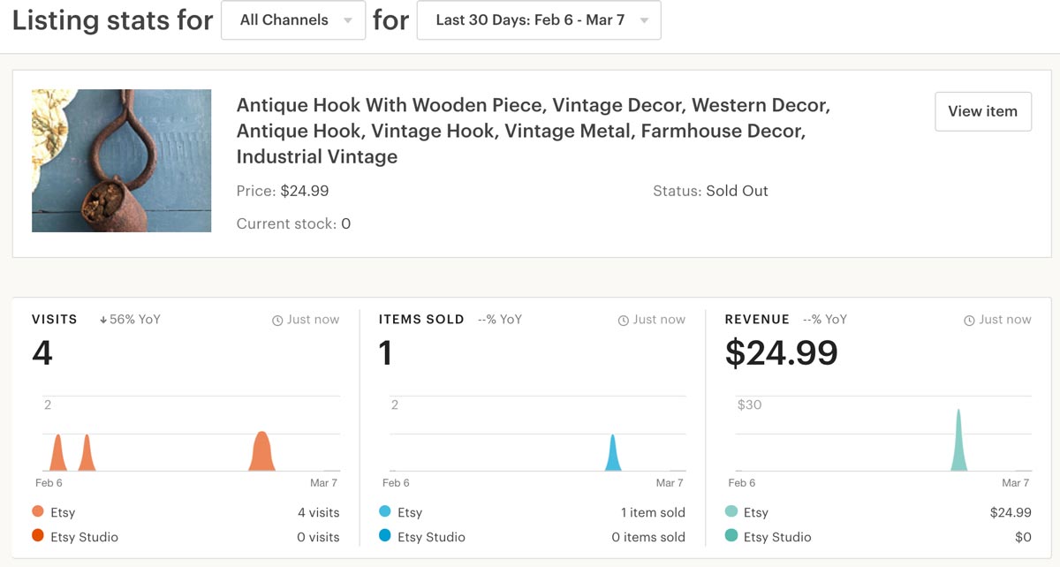Click the clock icon in the Revenue card
This screenshot has width=1060, height=567.
coord(970,320)
